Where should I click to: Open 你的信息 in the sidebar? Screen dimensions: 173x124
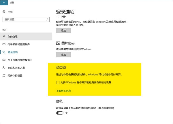(12, 37)
